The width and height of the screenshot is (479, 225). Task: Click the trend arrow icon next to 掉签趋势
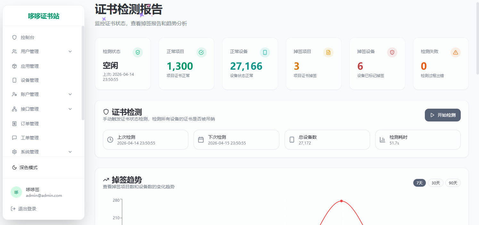point(106,180)
